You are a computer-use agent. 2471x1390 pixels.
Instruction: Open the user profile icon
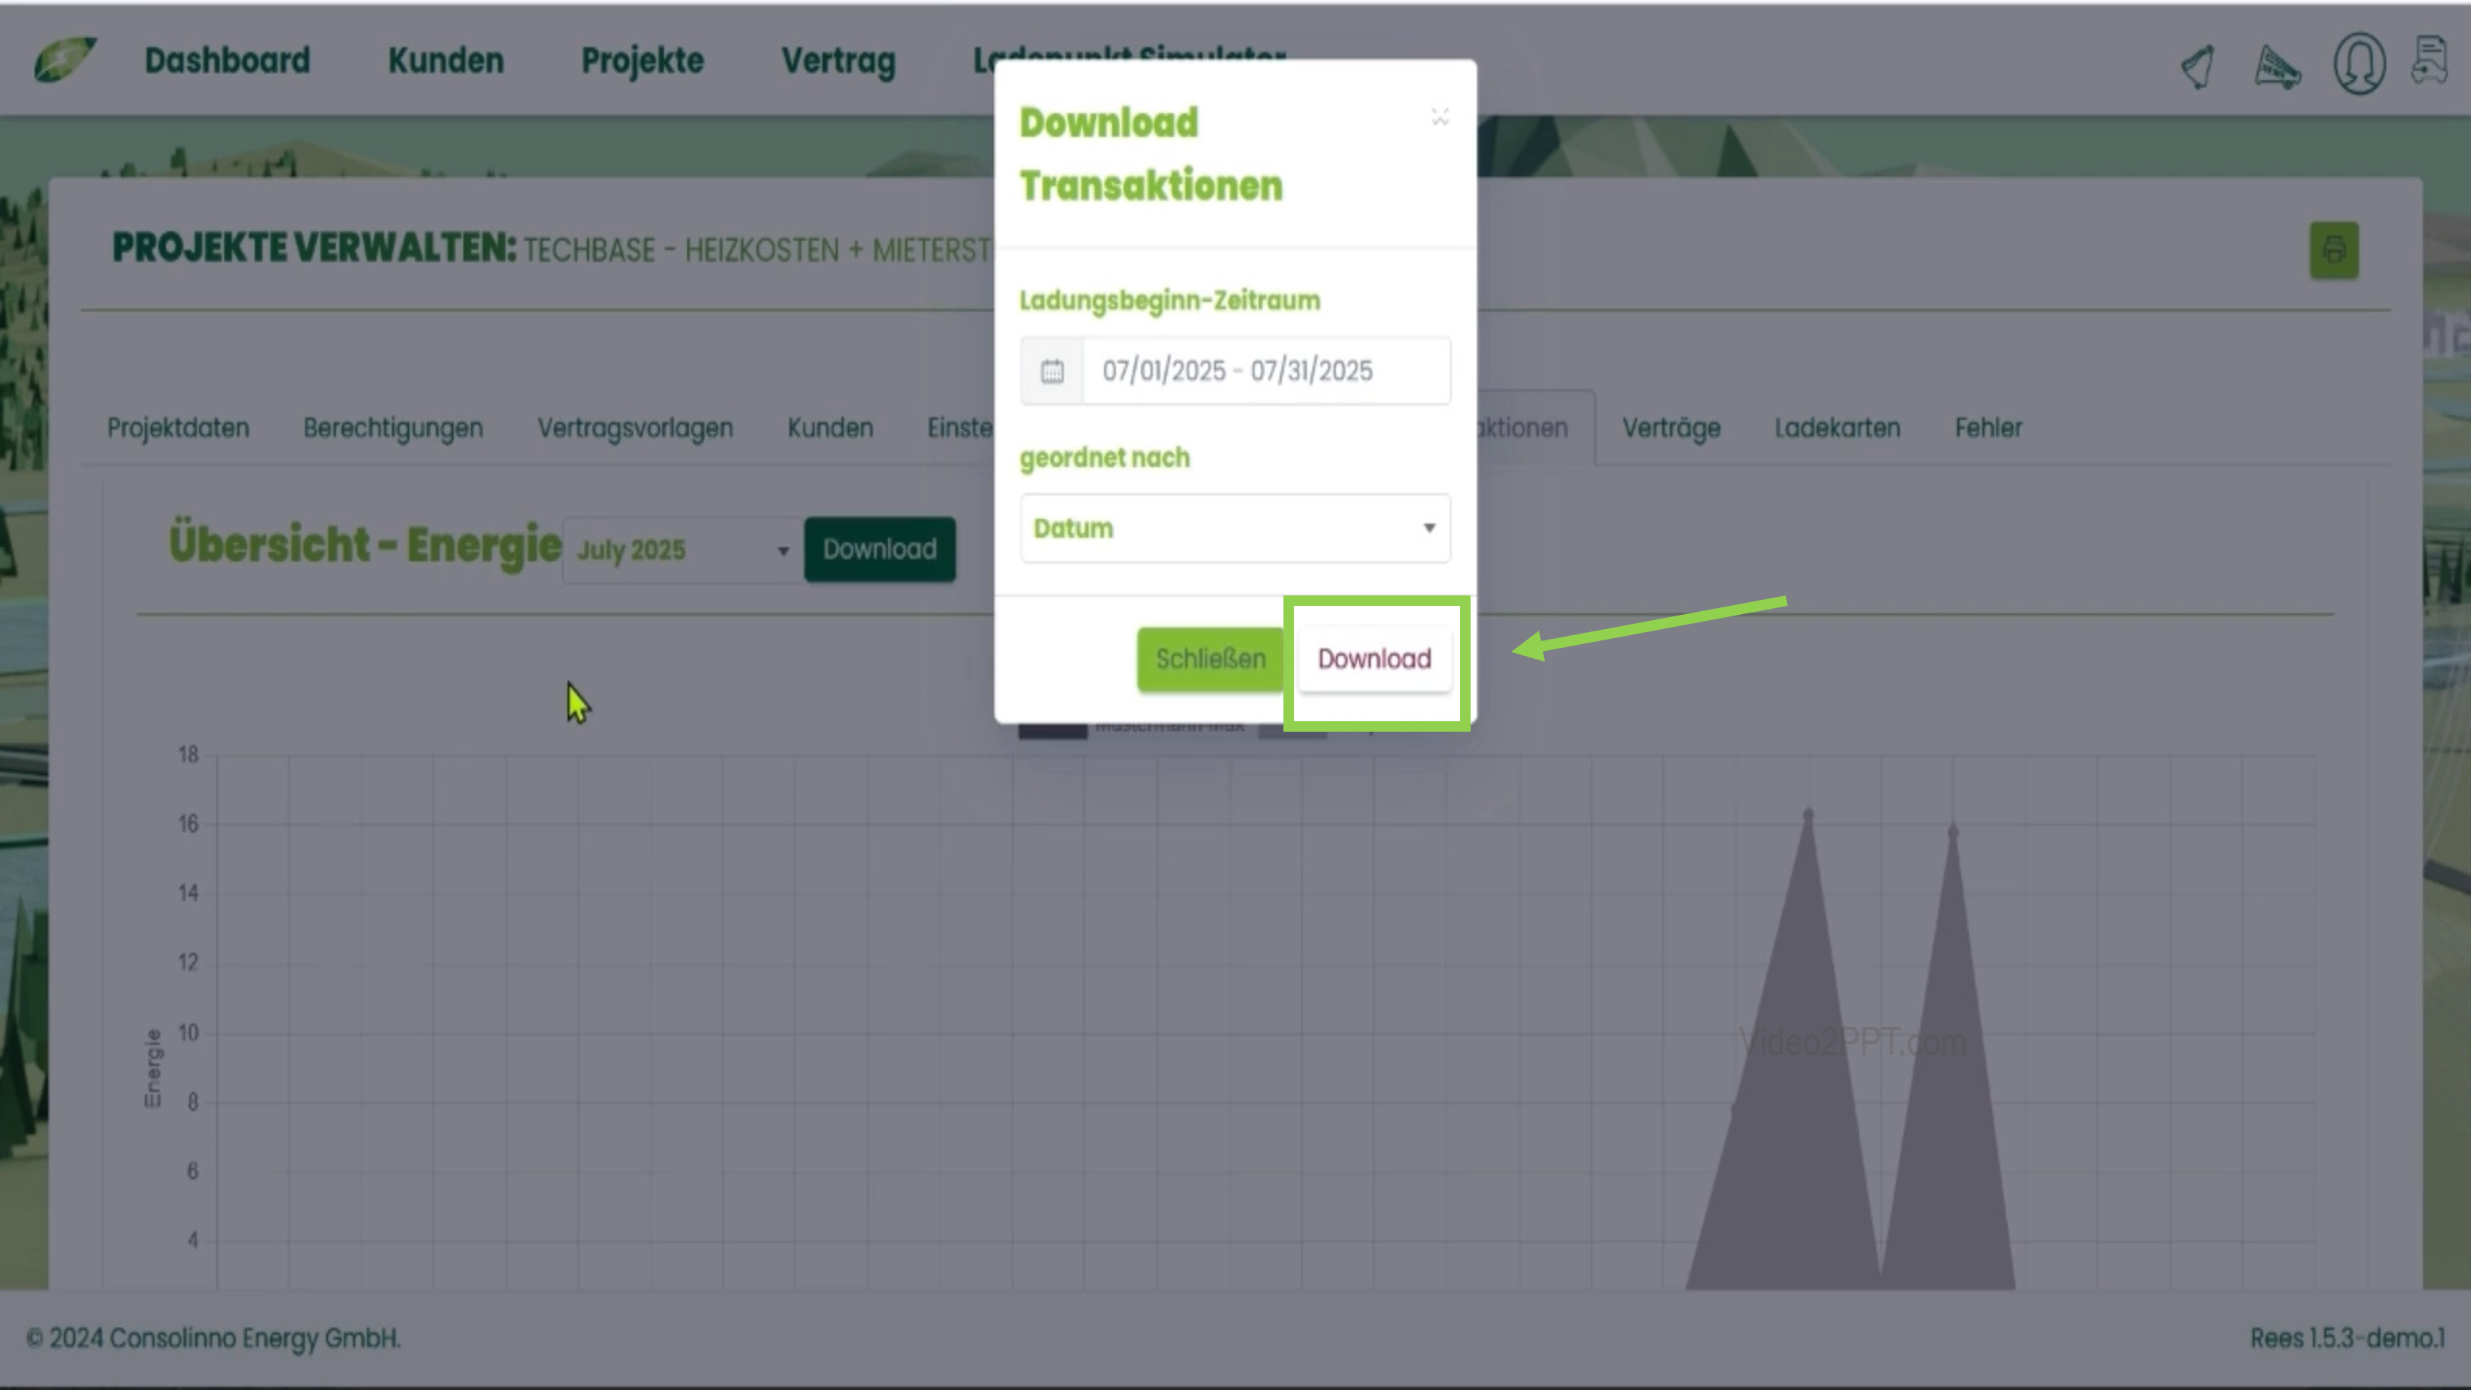pos(2359,64)
